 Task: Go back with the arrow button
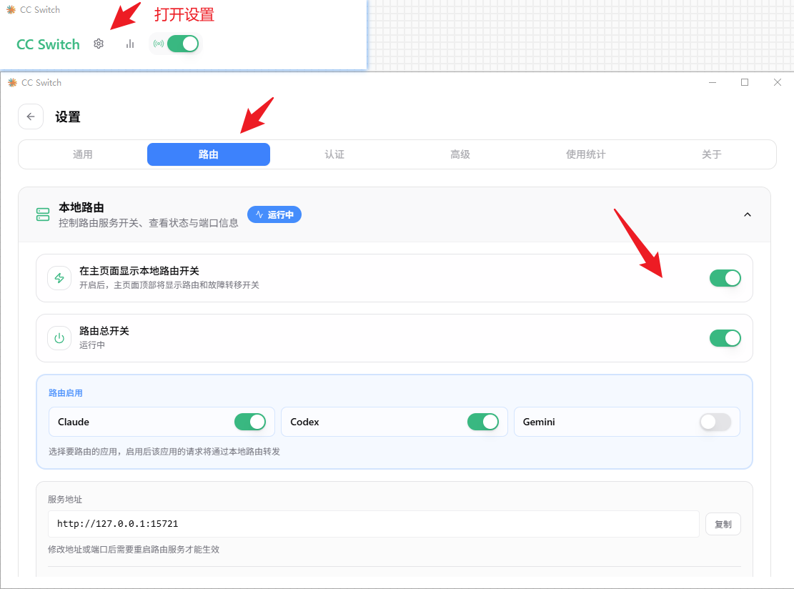click(x=31, y=117)
